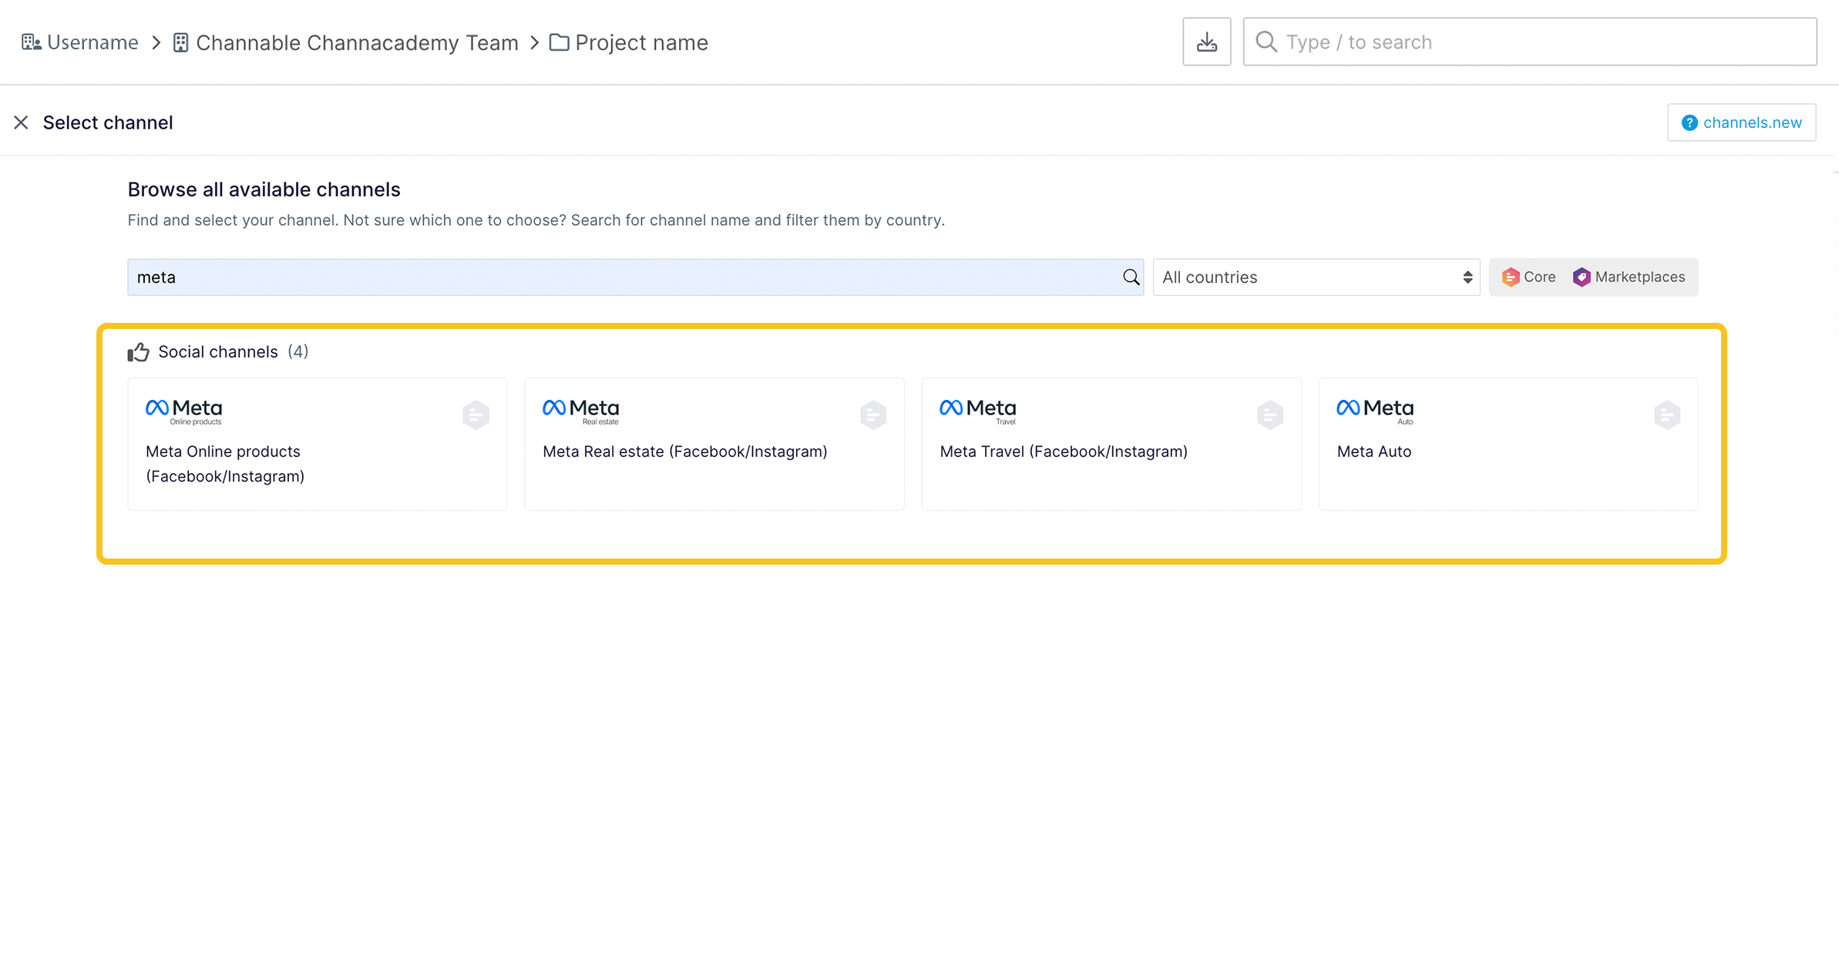Click the download icon button in header
This screenshot has width=1839, height=973.
pos(1206,42)
